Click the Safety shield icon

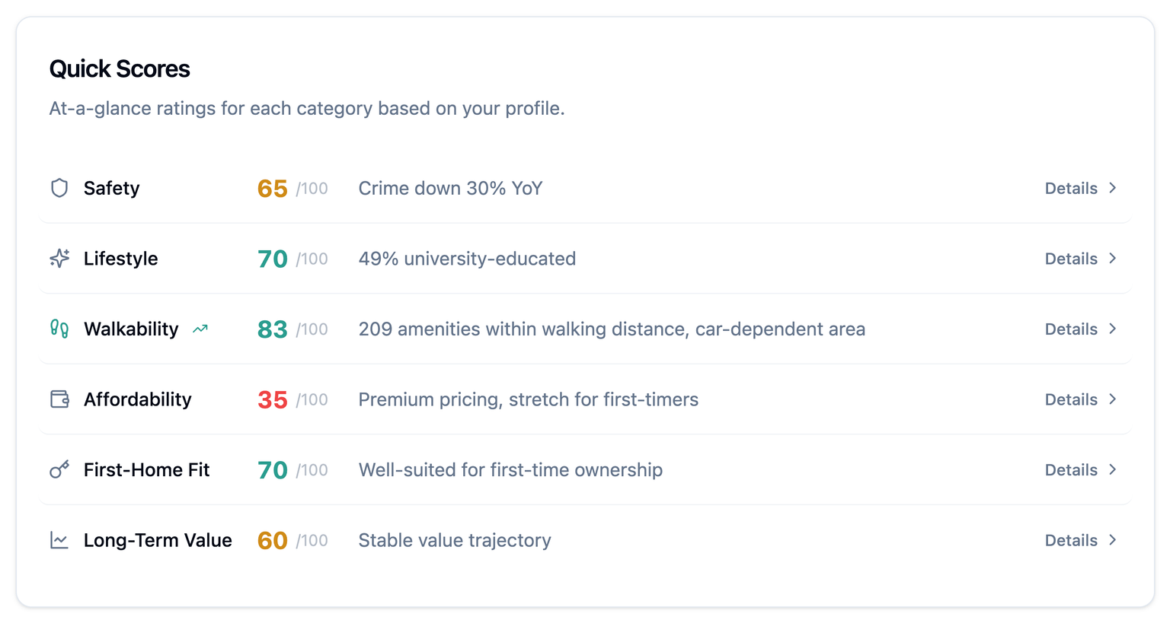coord(59,188)
